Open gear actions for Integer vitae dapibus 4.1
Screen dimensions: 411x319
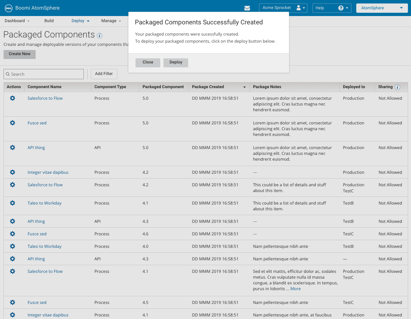coord(13,315)
